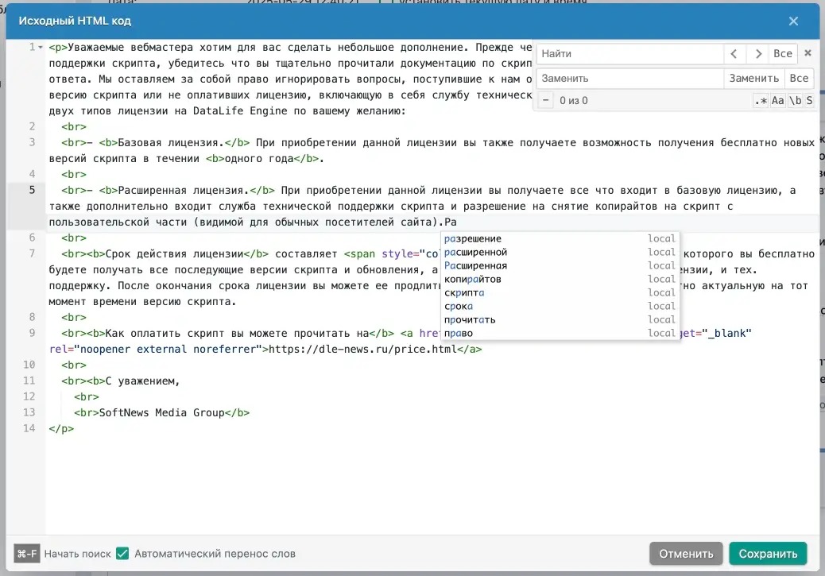Close the HTML source dialog window
825x576 pixels.
point(793,21)
